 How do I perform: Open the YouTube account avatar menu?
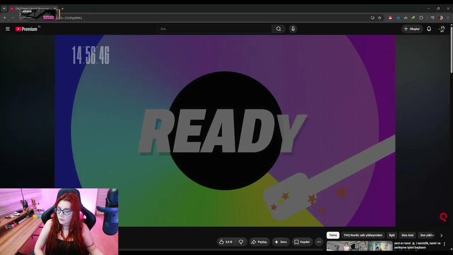(x=441, y=29)
